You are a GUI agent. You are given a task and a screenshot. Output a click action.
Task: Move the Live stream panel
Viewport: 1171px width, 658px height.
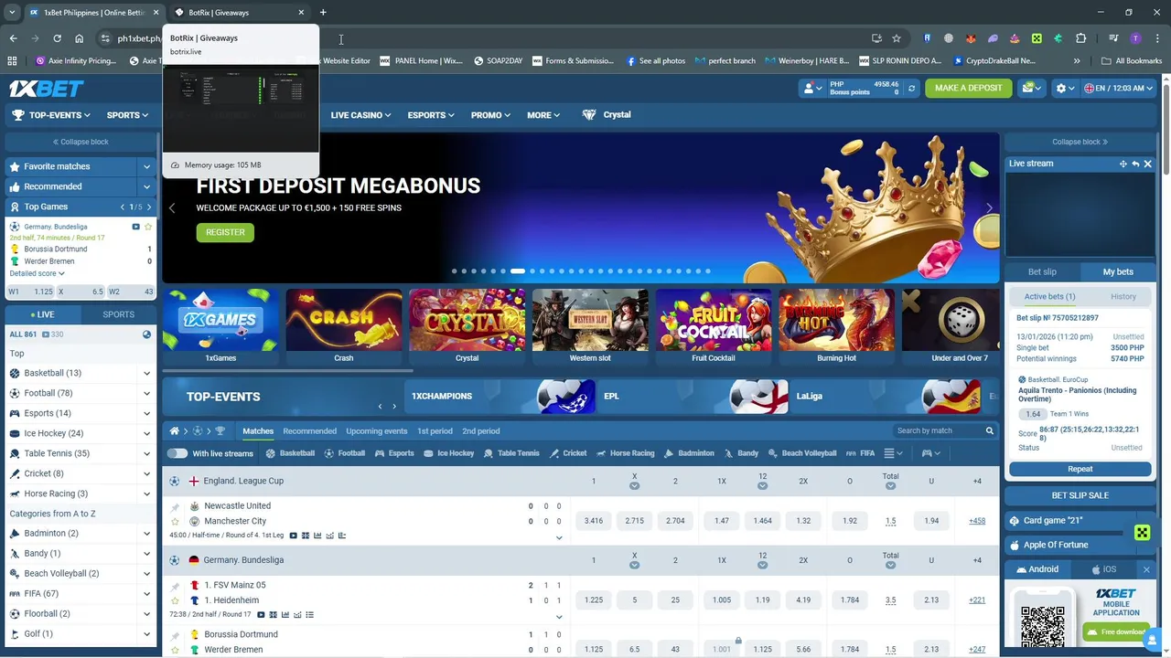[1123, 164]
